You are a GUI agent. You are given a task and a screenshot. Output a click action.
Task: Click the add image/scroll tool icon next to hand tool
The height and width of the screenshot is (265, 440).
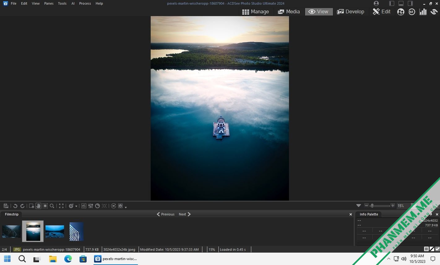[x=31, y=206]
